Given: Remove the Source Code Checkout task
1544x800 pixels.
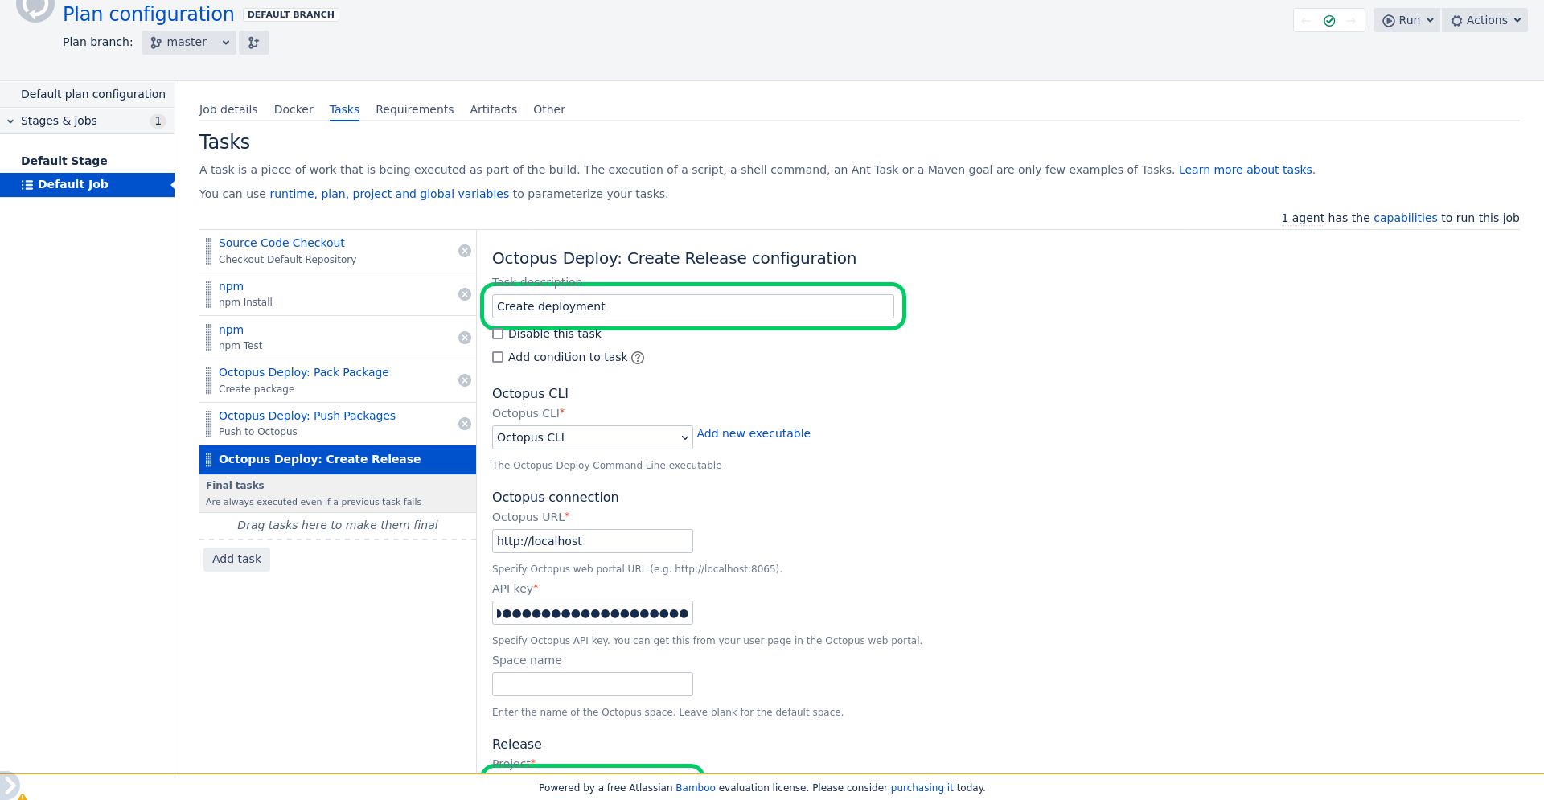Looking at the screenshot, I should tap(465, 251).
